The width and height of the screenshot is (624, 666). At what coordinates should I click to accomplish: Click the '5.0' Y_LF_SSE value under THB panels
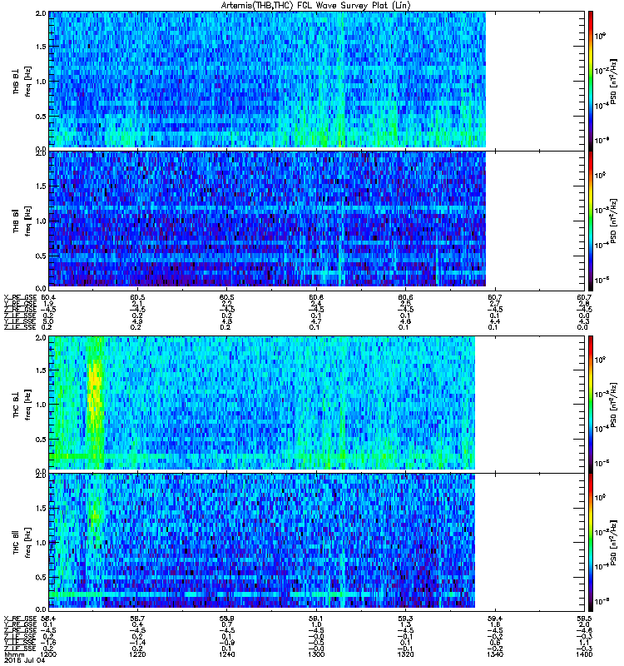click(x=48, y=321)
